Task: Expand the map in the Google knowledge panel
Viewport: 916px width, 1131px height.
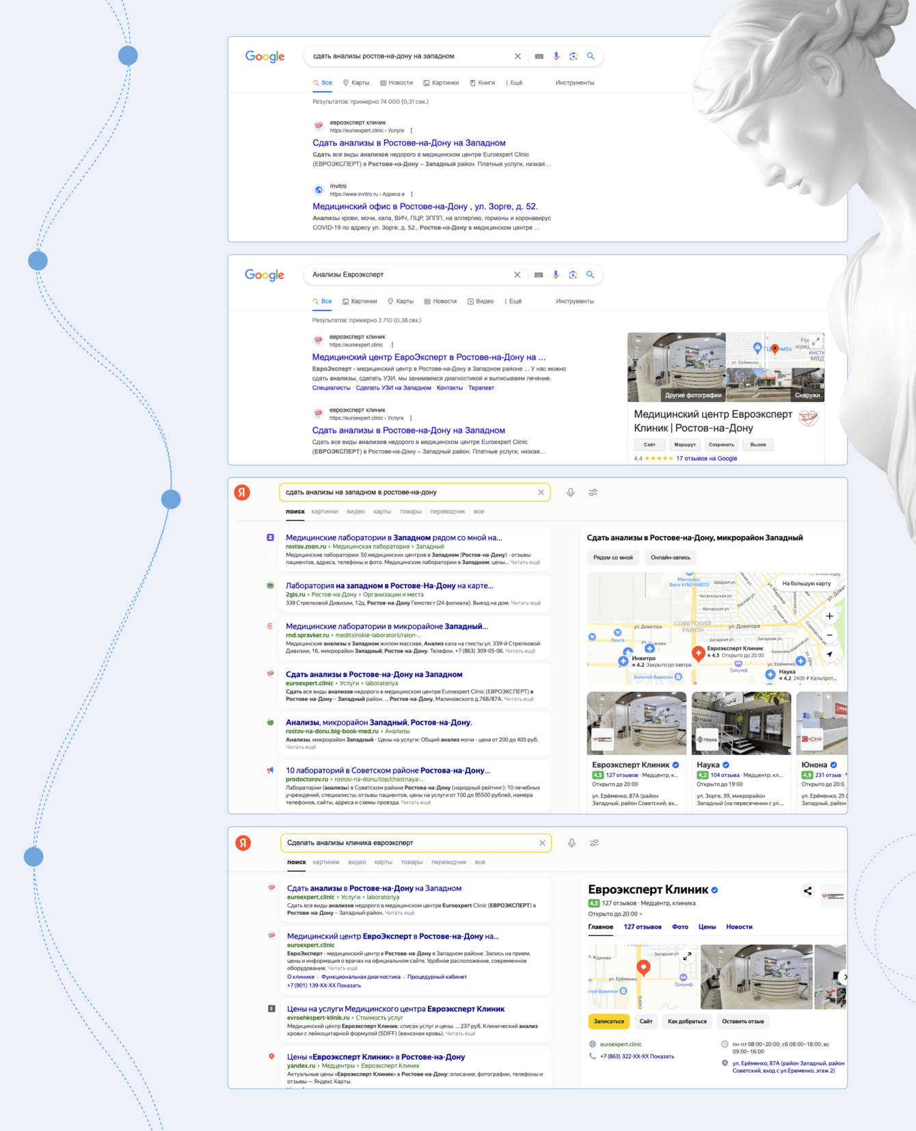Action: point(816,341)
